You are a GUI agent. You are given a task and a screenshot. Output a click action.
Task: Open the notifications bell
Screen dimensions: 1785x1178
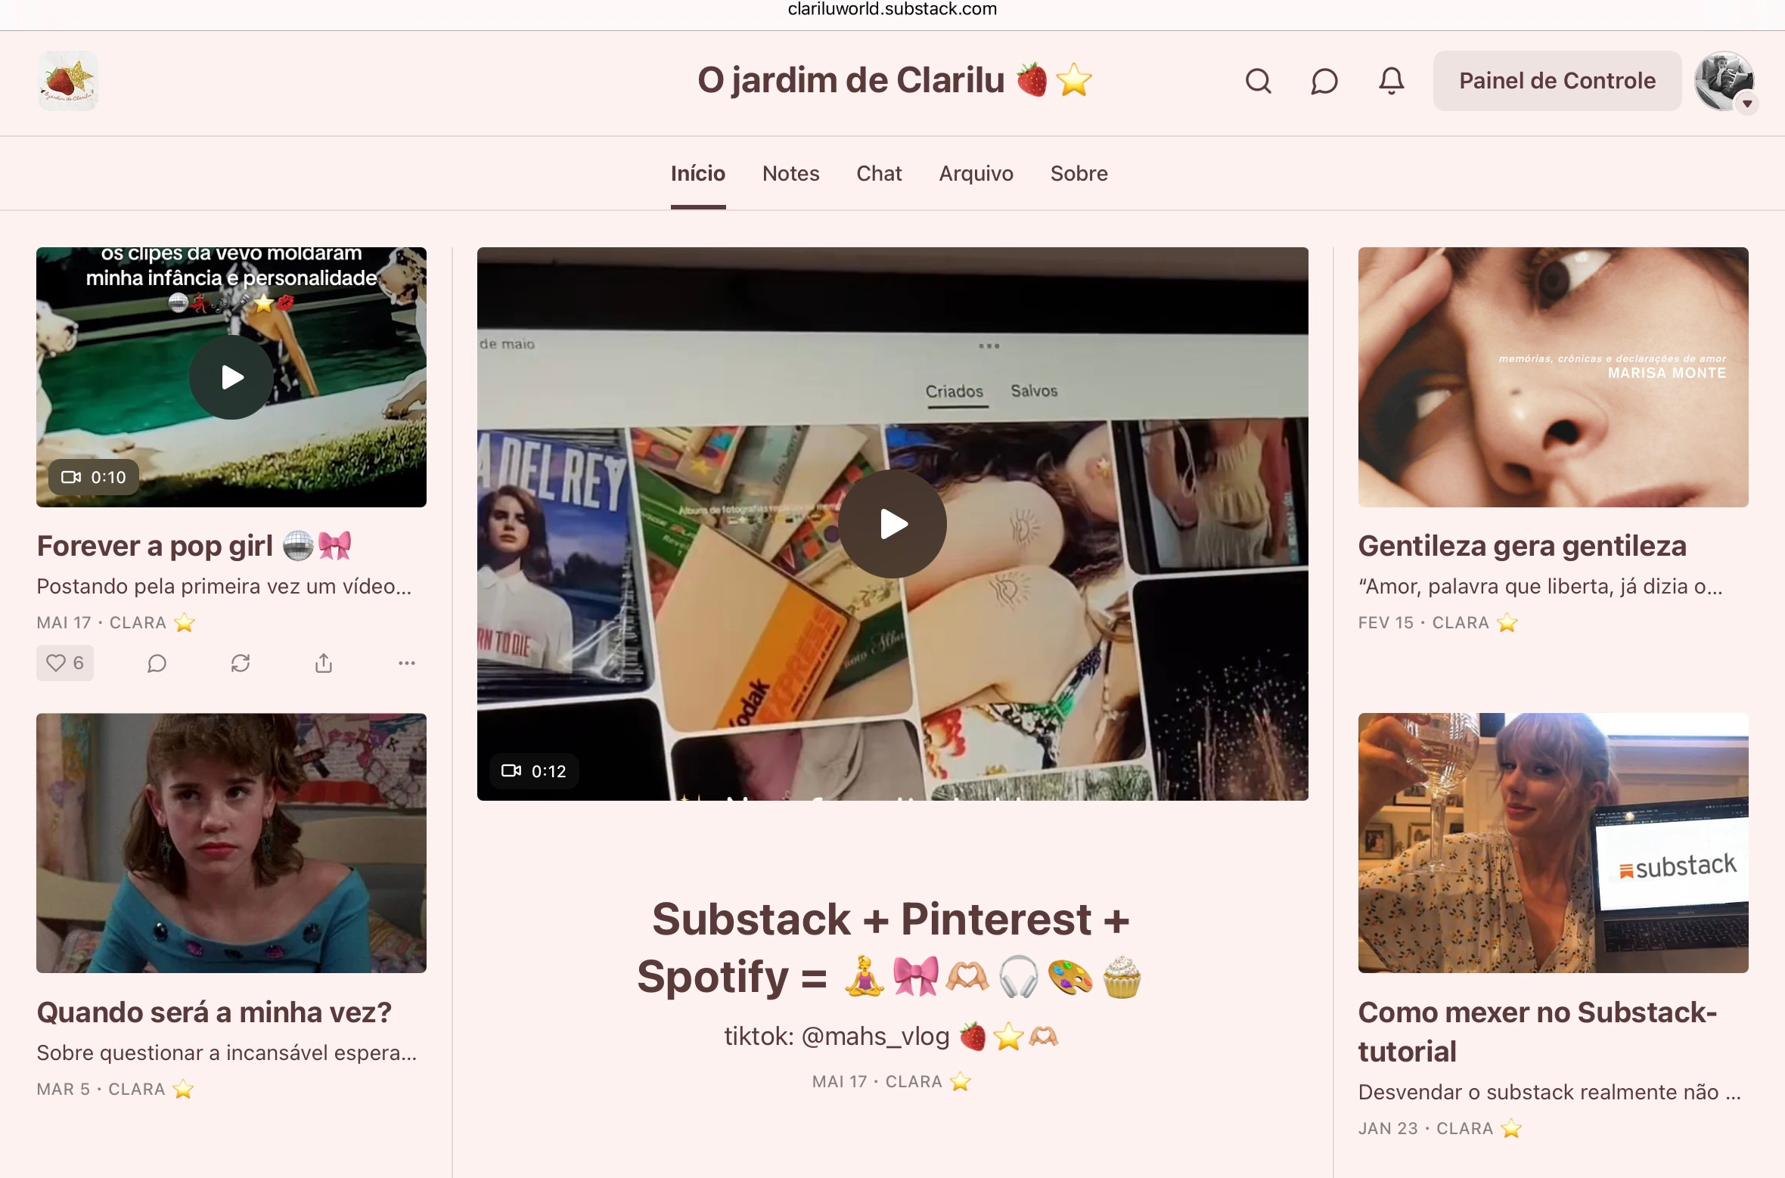1391,81
